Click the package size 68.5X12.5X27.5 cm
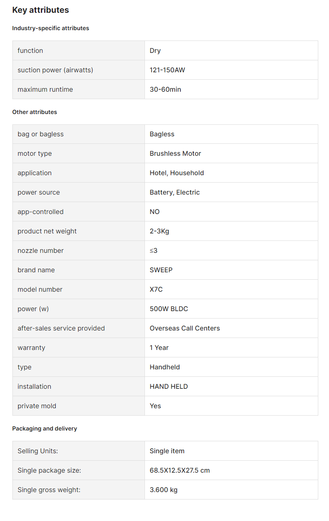This screenshot has height=521, width=329. 180,470
